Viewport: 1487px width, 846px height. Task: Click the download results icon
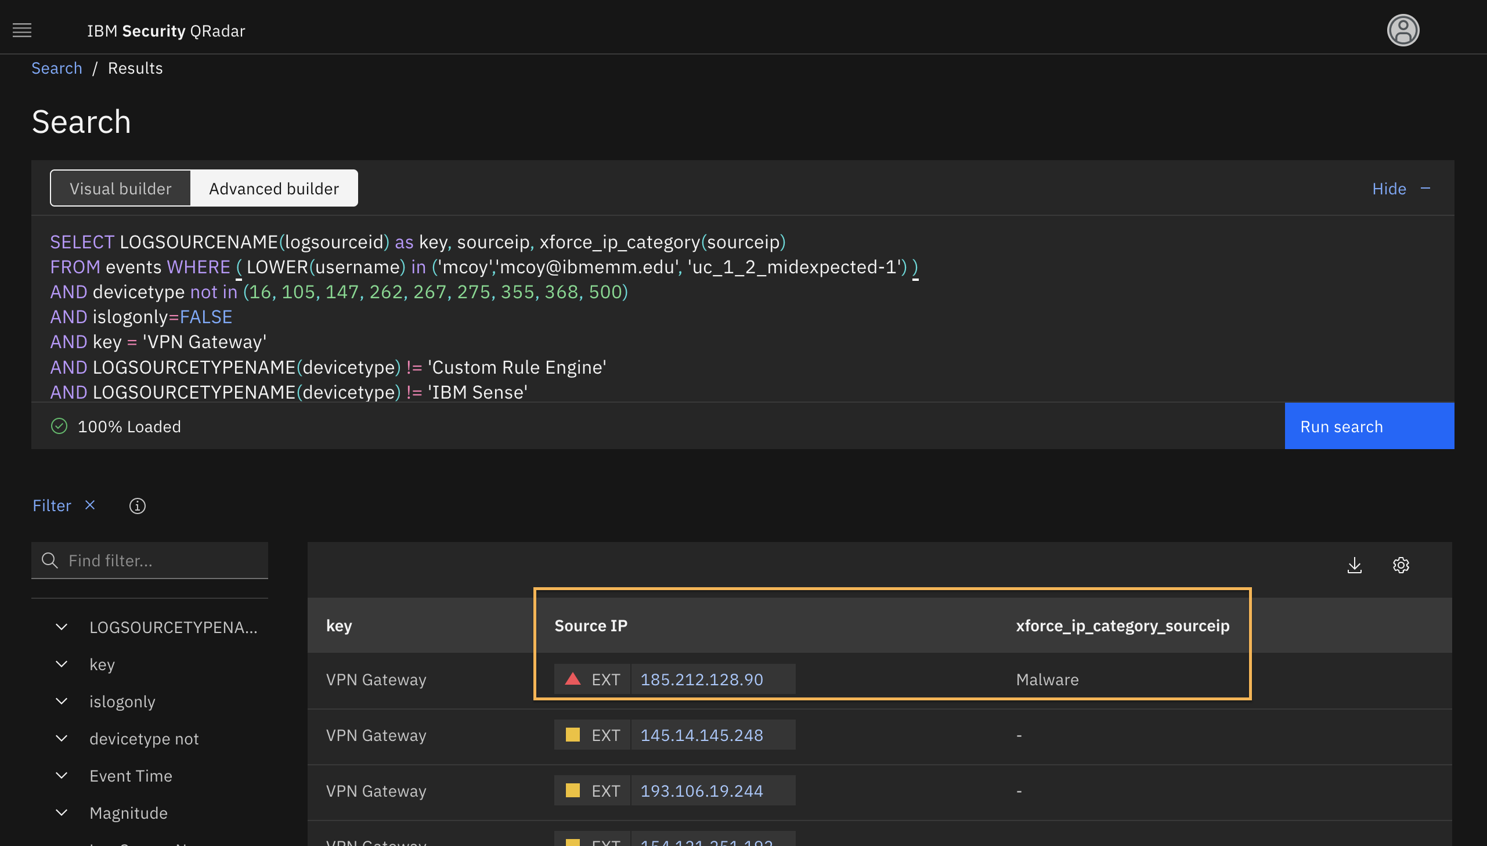[1354, 565]
